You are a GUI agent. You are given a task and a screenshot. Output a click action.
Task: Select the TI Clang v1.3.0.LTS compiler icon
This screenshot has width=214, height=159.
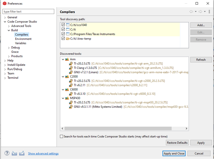pyautogui.click(x=71, y=68)
